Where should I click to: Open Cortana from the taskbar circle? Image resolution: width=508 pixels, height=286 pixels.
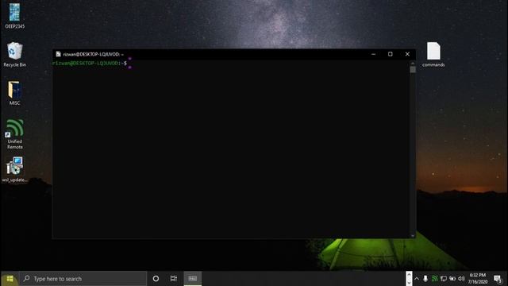[x=156, y=279]
